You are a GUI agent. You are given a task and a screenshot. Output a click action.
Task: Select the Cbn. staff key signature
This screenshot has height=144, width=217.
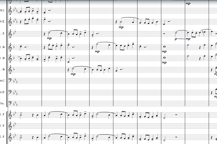[x=15, y=104]
